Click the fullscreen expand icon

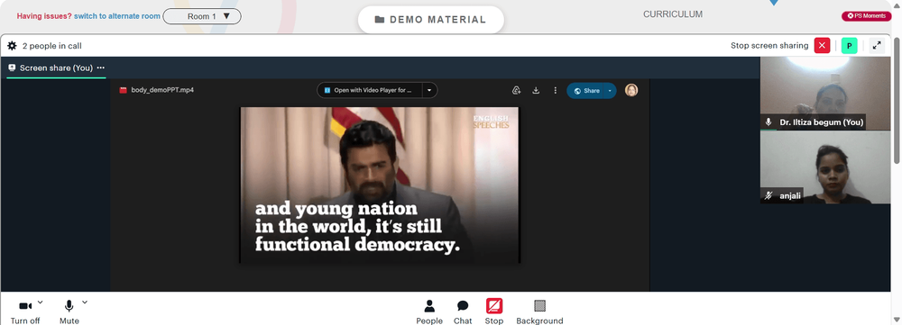[x=877, y=46]
